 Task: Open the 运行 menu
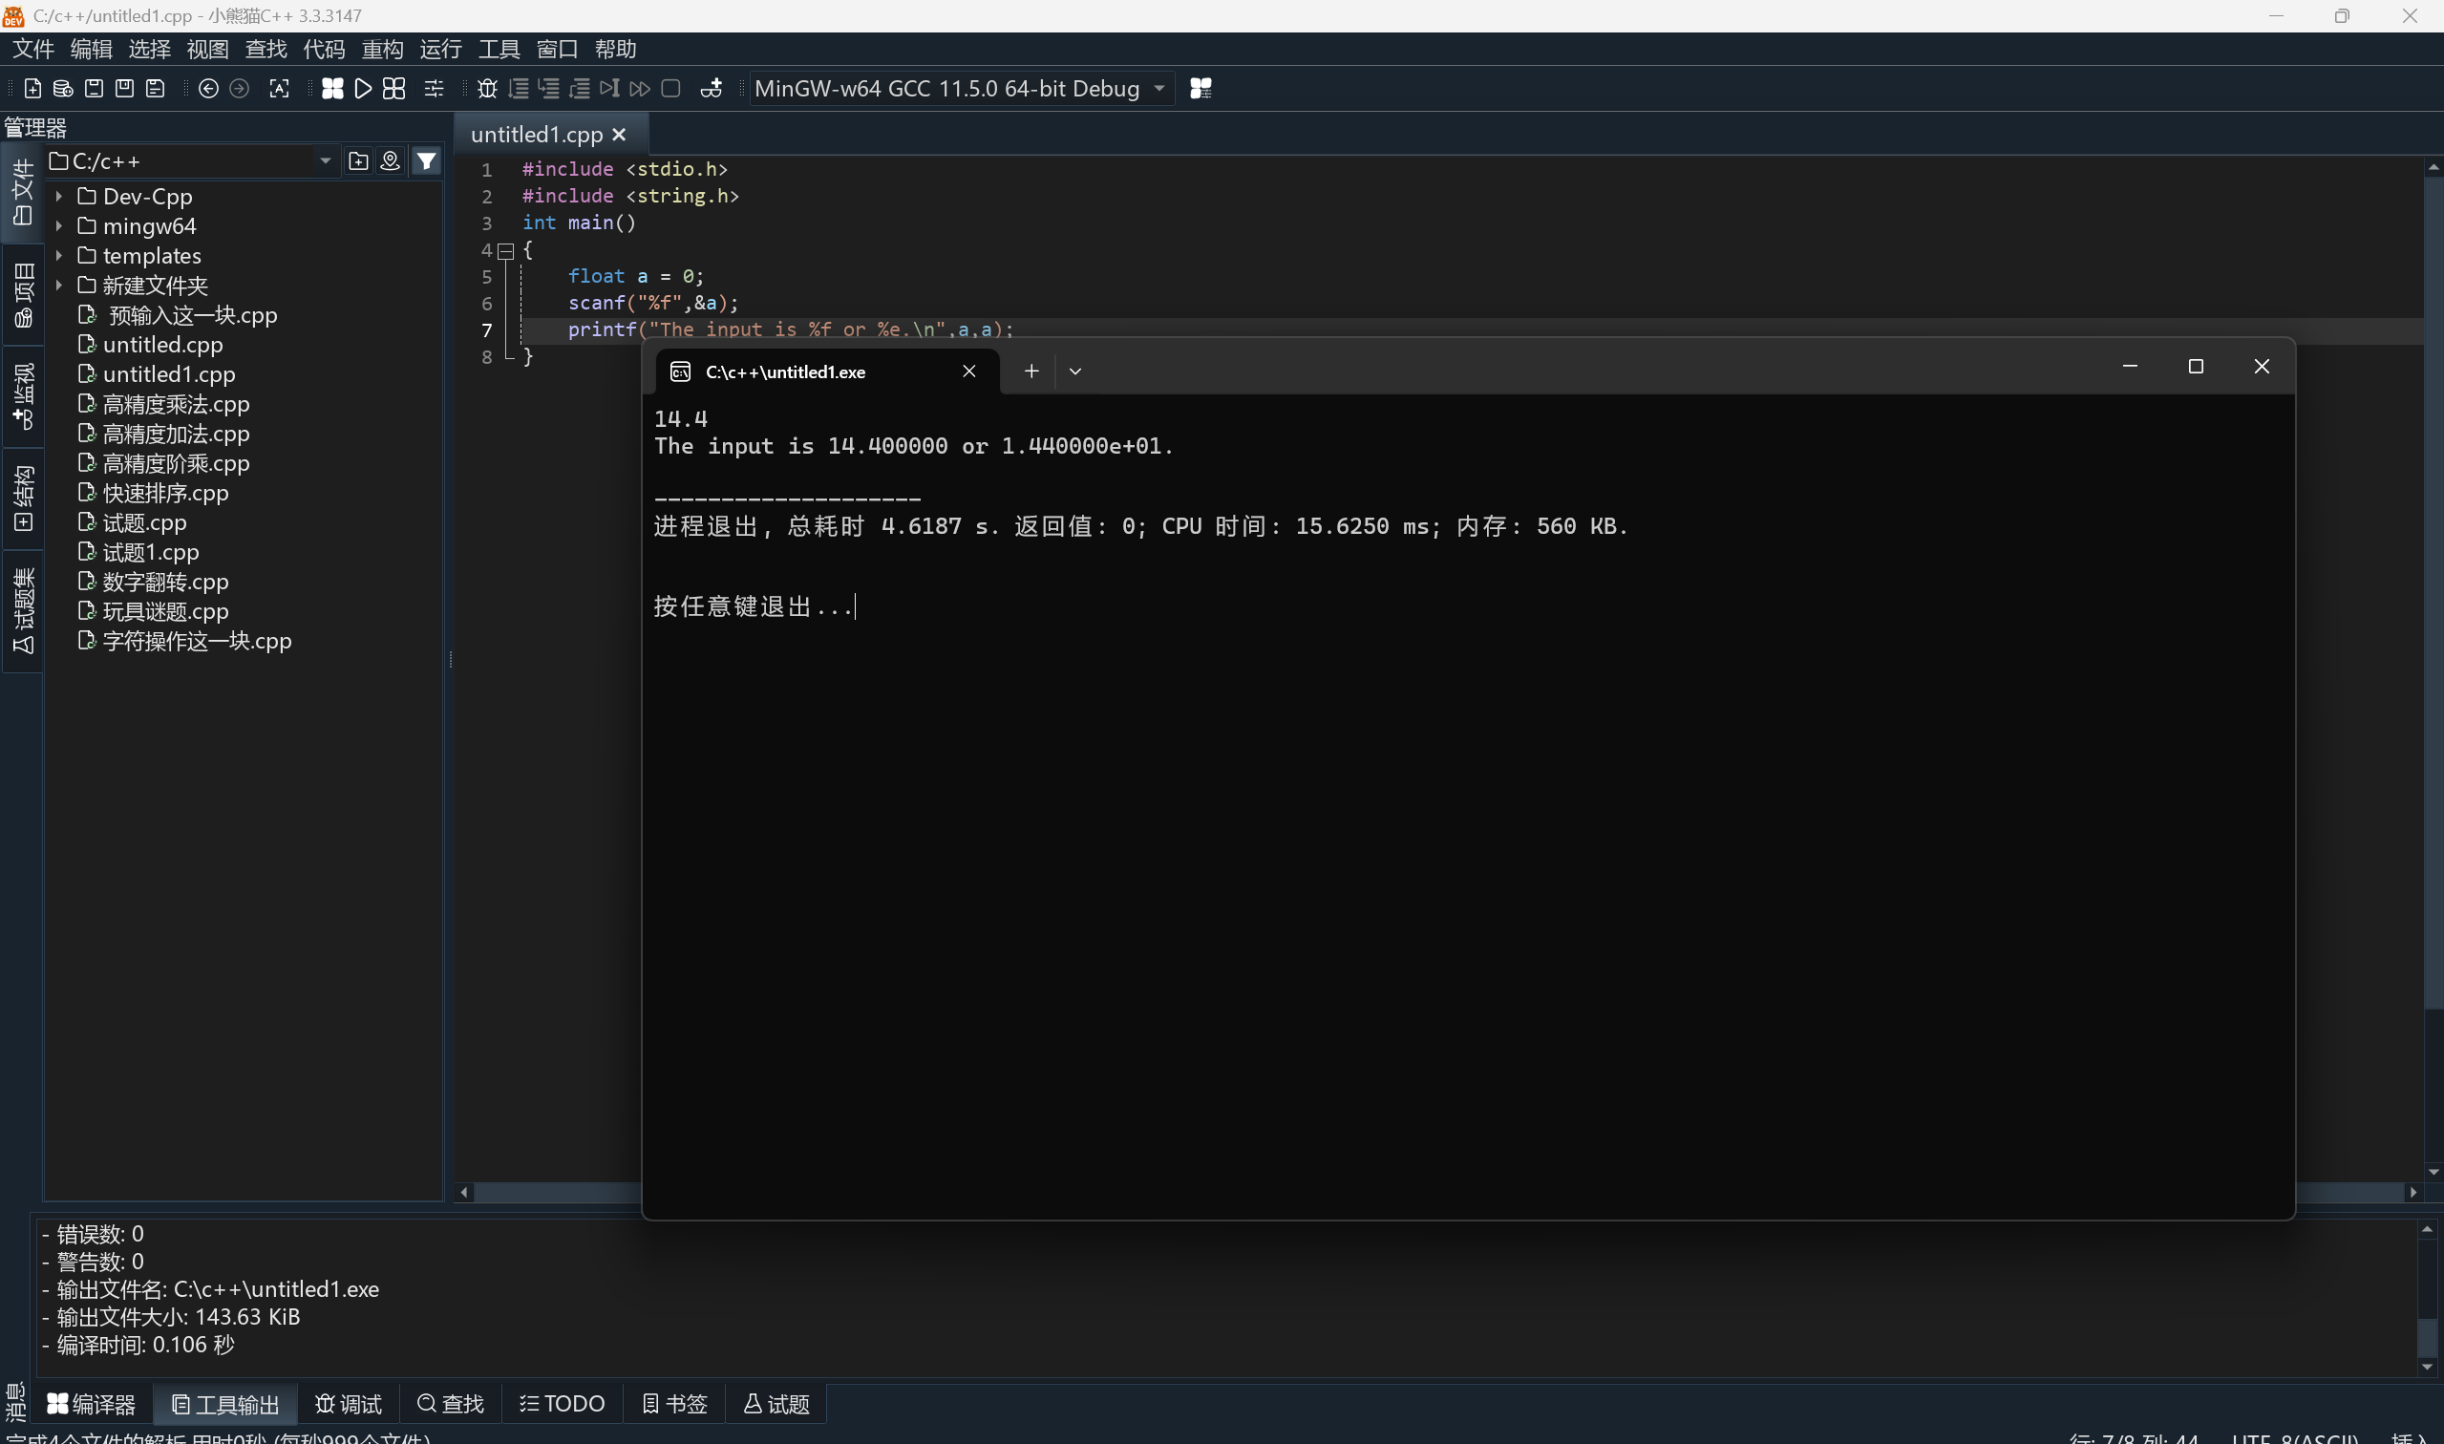(439, 49)
